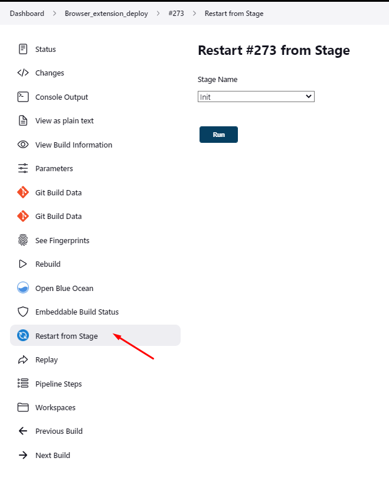Open the Workspaces folder icon

(22, 407)
